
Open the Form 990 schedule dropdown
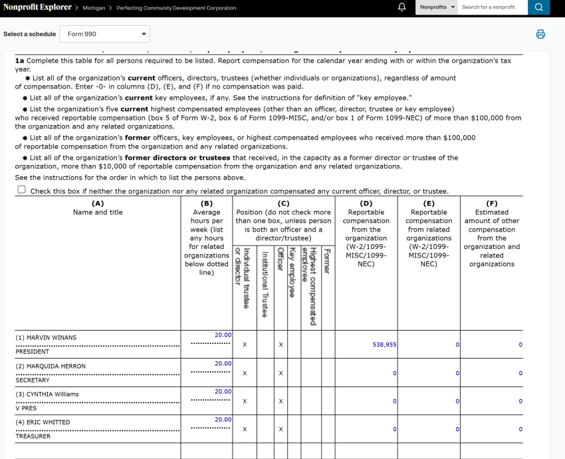pos(104,34)
